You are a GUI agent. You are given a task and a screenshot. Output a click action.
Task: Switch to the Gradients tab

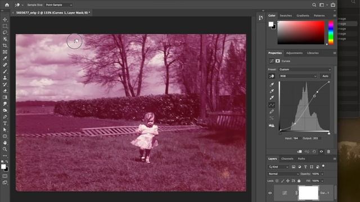303,16
